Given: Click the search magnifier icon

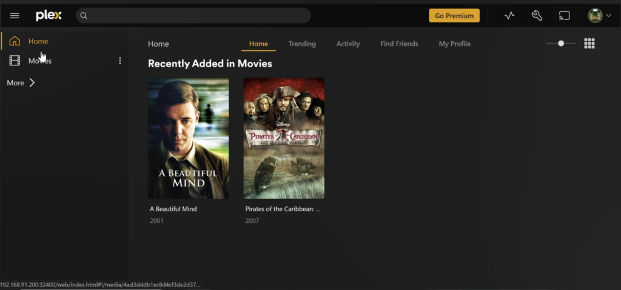Looking at the screenshot, I should 84,16.
